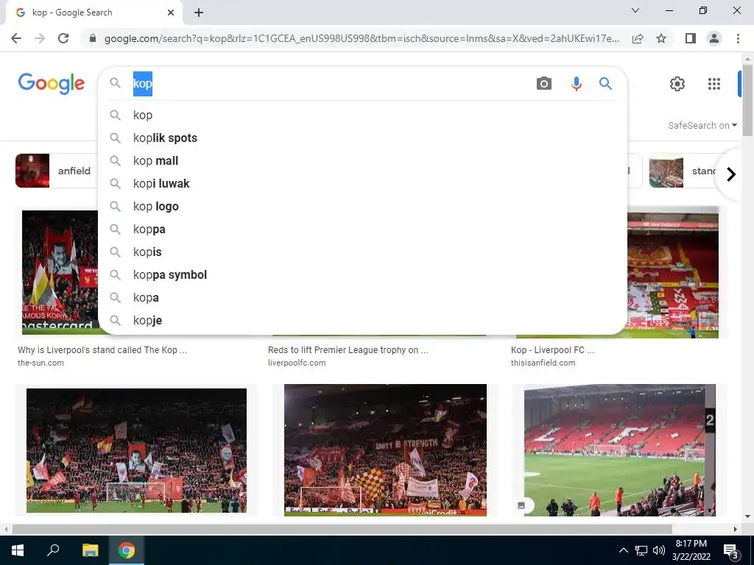Bookmark this tab with star icon
Screen dimensions: 754x565
tap(661, 38)
